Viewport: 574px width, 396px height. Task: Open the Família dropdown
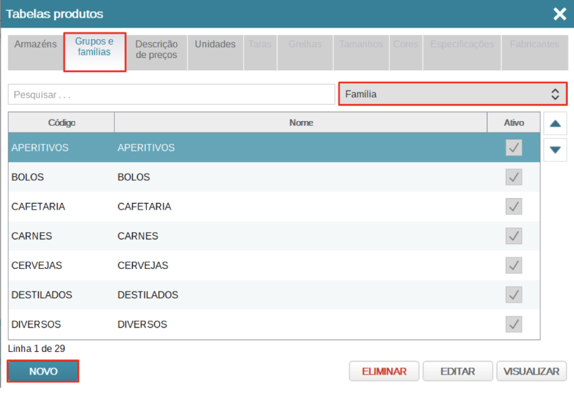point(452,95)
